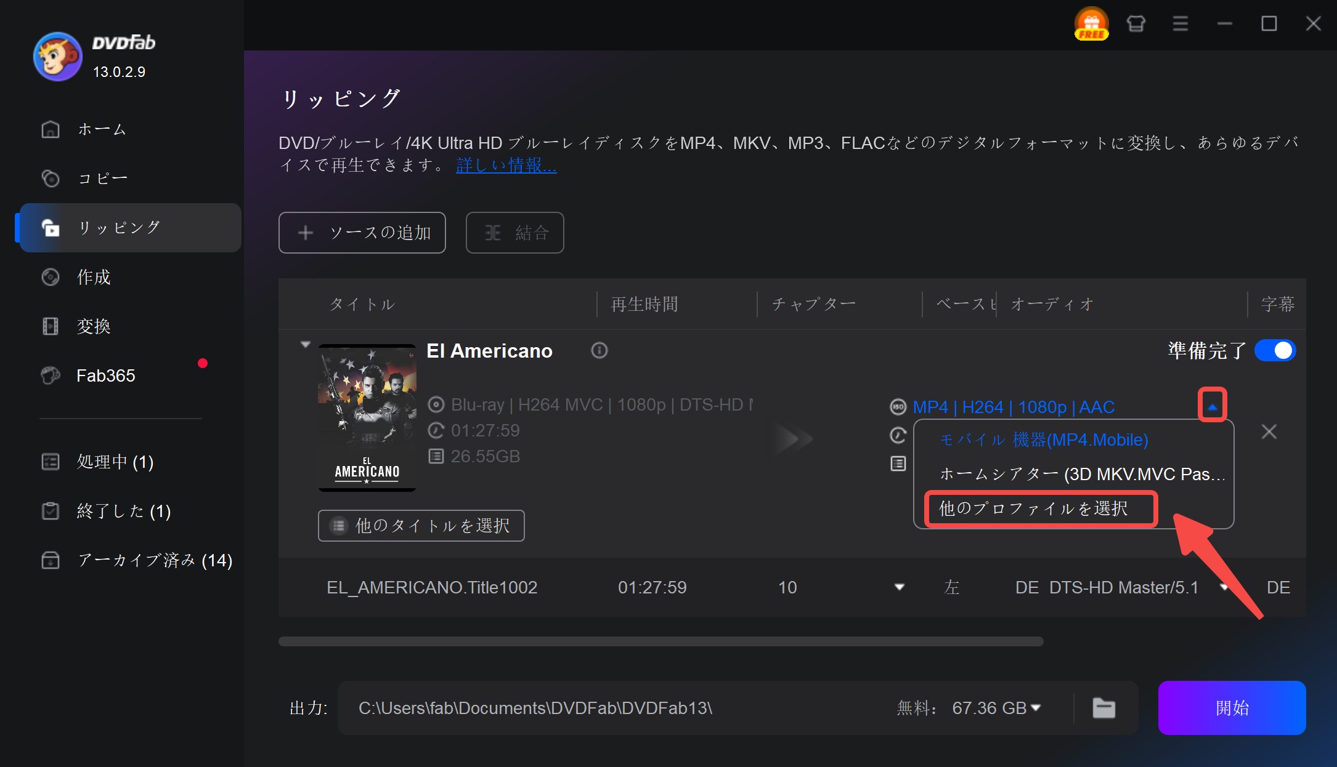
Task: Open chapter dropdown for Title1002
Action: click(x=900, y=587)
